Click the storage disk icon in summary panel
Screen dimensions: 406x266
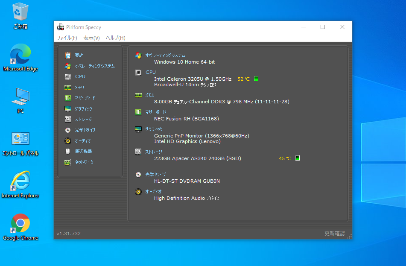click(x=138, y=152)
